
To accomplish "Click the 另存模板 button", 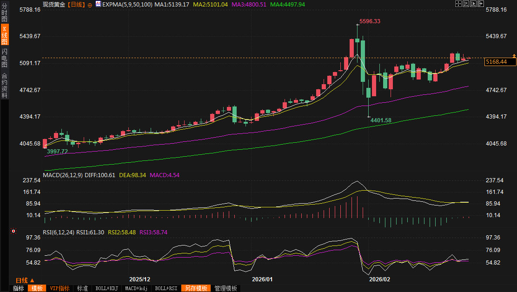I will (x=196, y=288).
